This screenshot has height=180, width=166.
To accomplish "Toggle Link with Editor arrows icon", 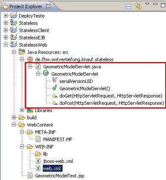I will (x=138, y=6).
